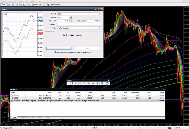Image resolution: width=189 pixels, height=129 pixels.
Task: Switch to the Trade tab in Terminal
Action: click(x=14, y=118)
